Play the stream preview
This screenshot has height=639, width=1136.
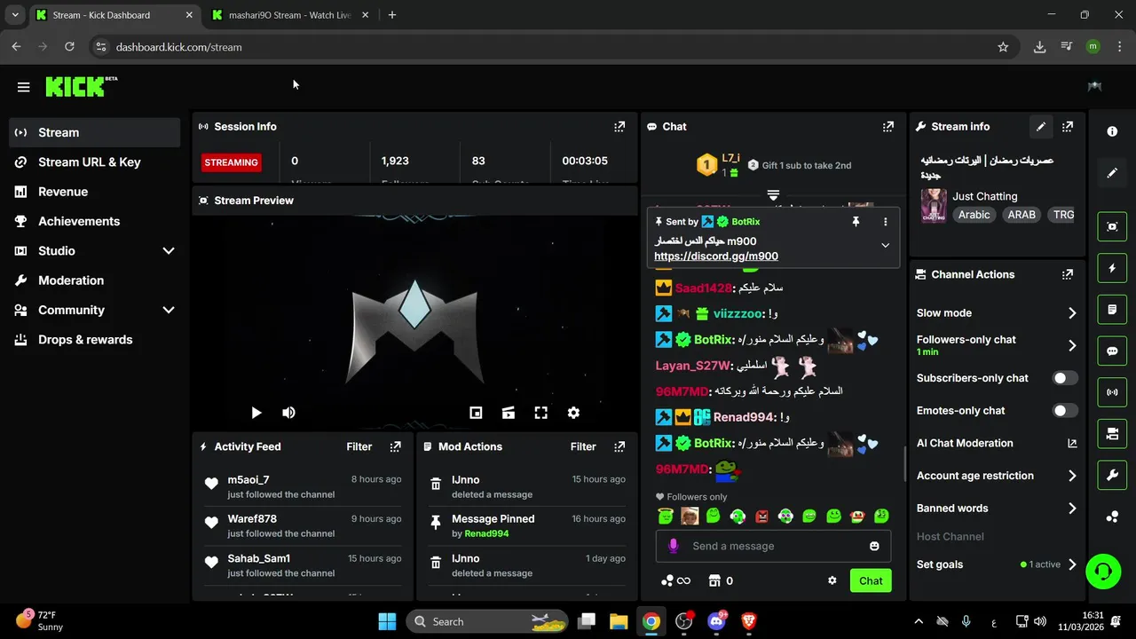click(256, 413)
